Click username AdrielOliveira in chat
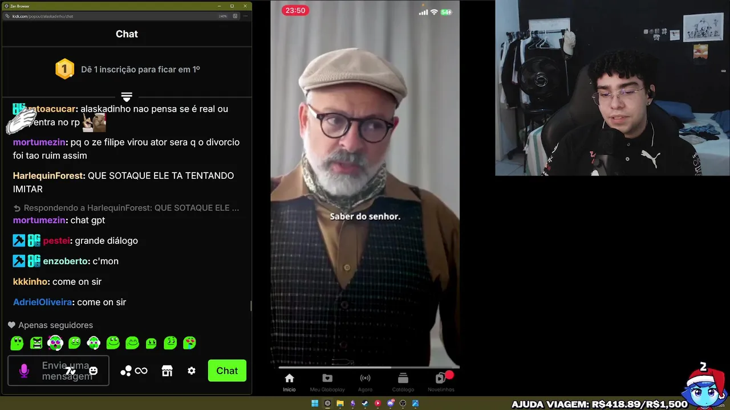 [x=42, y=302]
